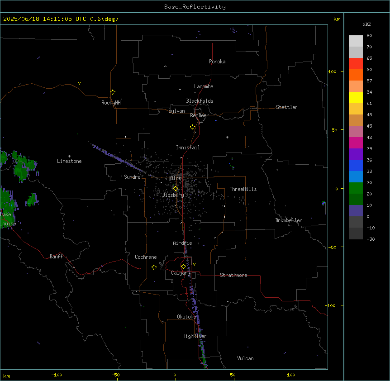Click the Lacombe city label
This screenshot has width=390, height=381.
204,86
